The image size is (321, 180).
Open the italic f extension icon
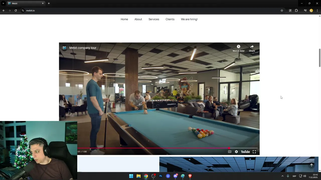pos(290,10)
